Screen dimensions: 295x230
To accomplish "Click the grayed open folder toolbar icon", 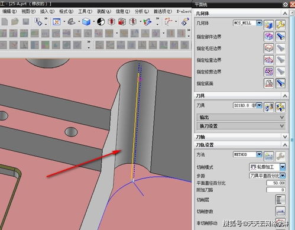I will point(15,21).
